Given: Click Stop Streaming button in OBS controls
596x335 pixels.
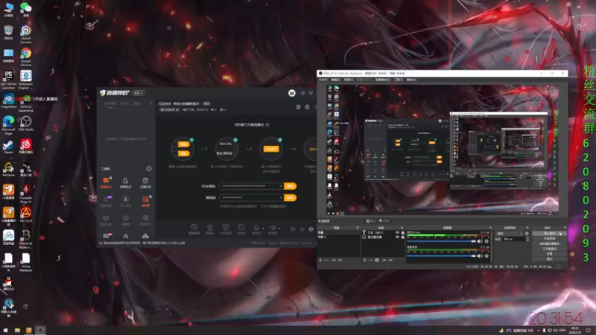Looking at the screenshot, I should [549, 234].
